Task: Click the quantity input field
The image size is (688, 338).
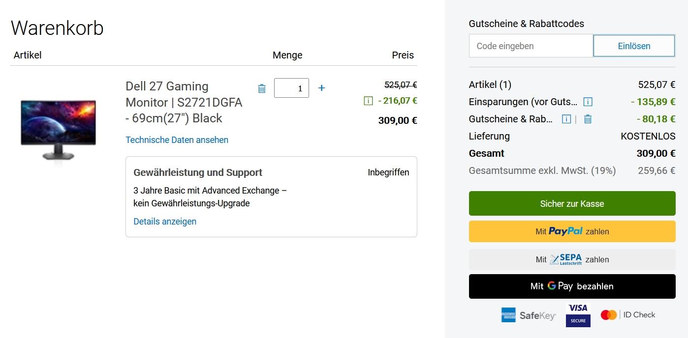Action: pos(291,88)
